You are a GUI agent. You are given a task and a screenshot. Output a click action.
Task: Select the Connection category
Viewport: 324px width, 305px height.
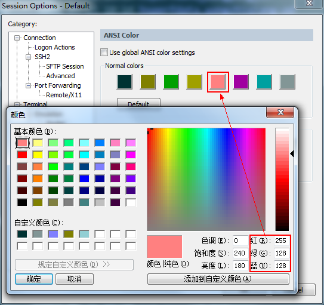pyautogui.click(x=39, y=38)
